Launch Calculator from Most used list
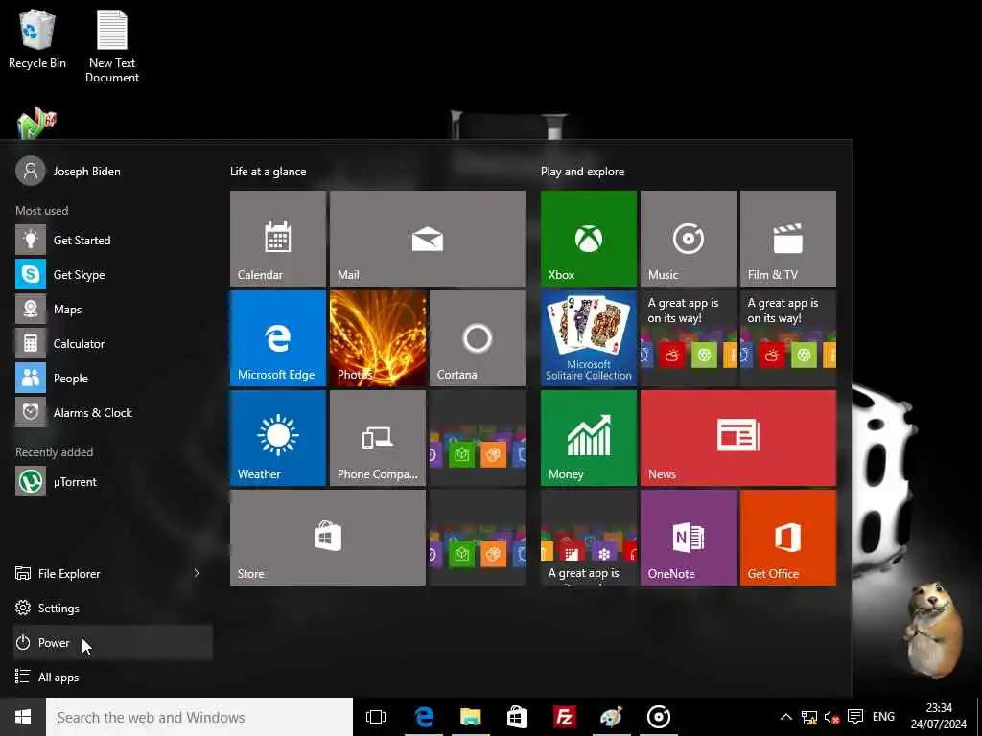 point(113,343)
